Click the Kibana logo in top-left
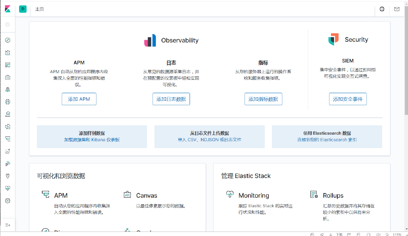The image size is (408, 236). (x=7, y=9)
